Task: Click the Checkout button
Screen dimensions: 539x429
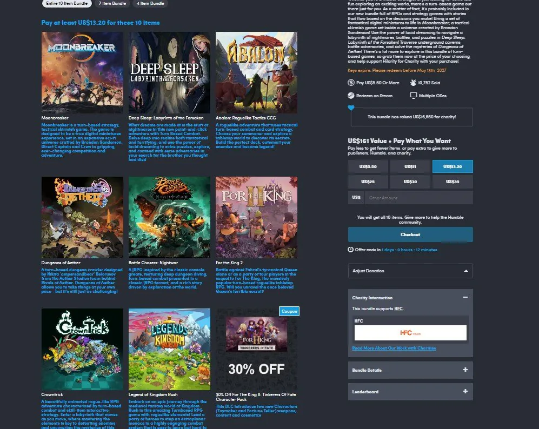Action: pyautogui.click(x=410, y=234)
